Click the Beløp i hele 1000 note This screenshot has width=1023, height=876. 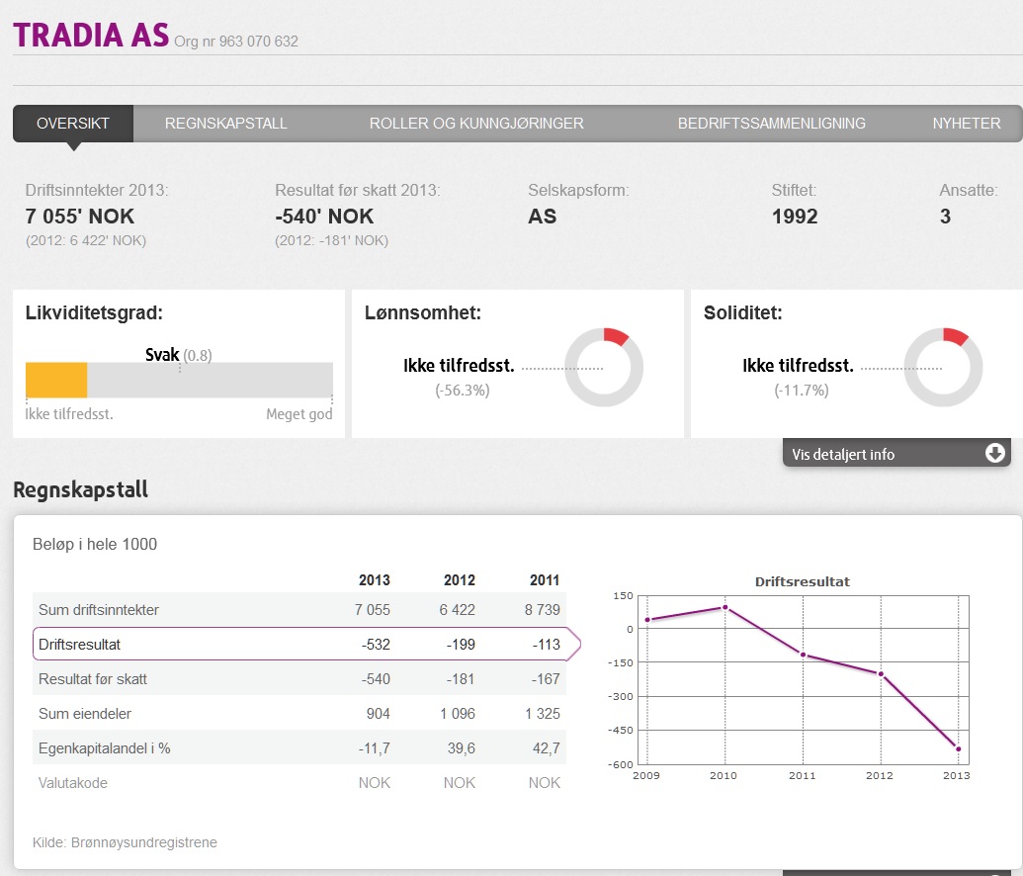click(x=95, y=544)
